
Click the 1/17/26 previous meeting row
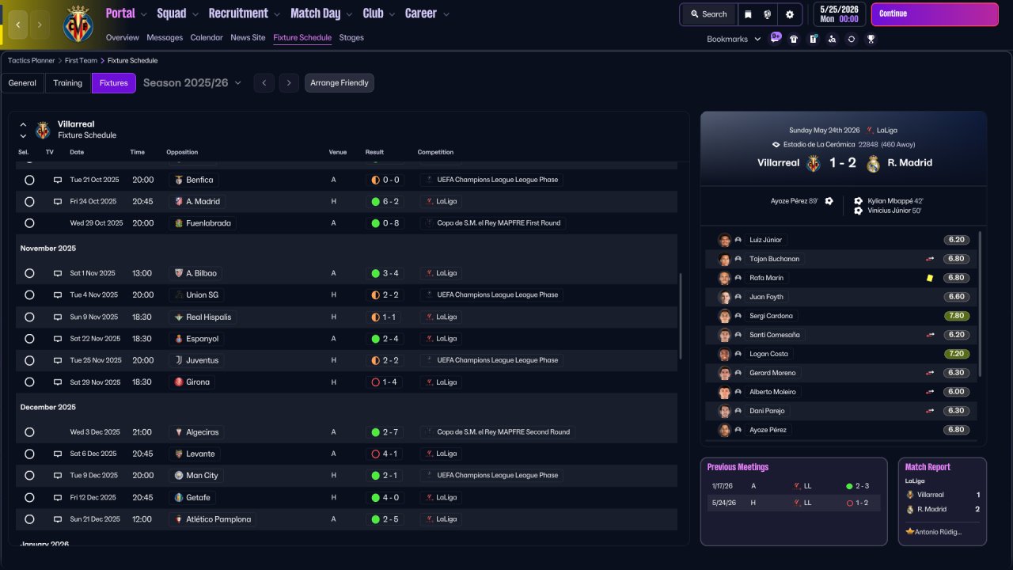pyautogui.click(x=794, y=486)
